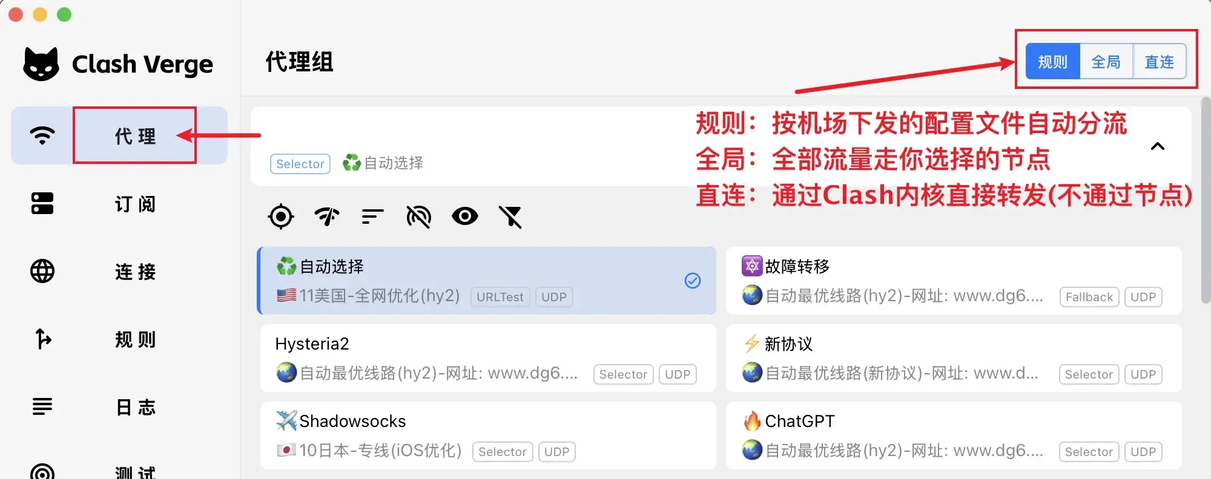This screenshot has width=1211, height=479.
Task: Switch to 全局 global mode
Action: coord(1106,62)
